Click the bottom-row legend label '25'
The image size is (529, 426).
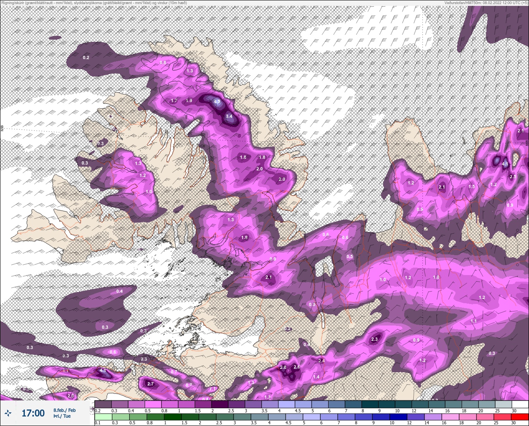496,423
